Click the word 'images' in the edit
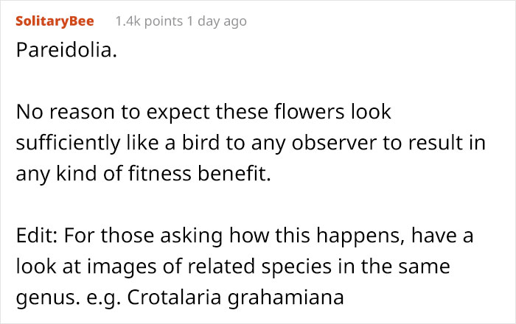516x324 pixels. coord(122,267)
